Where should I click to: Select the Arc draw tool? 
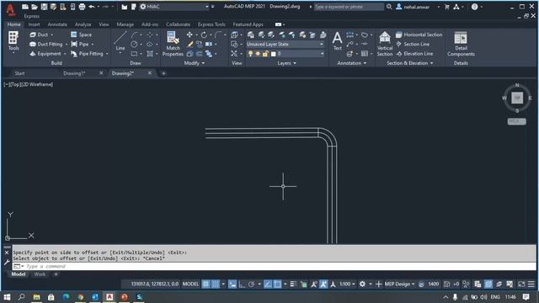click(135, 35)
